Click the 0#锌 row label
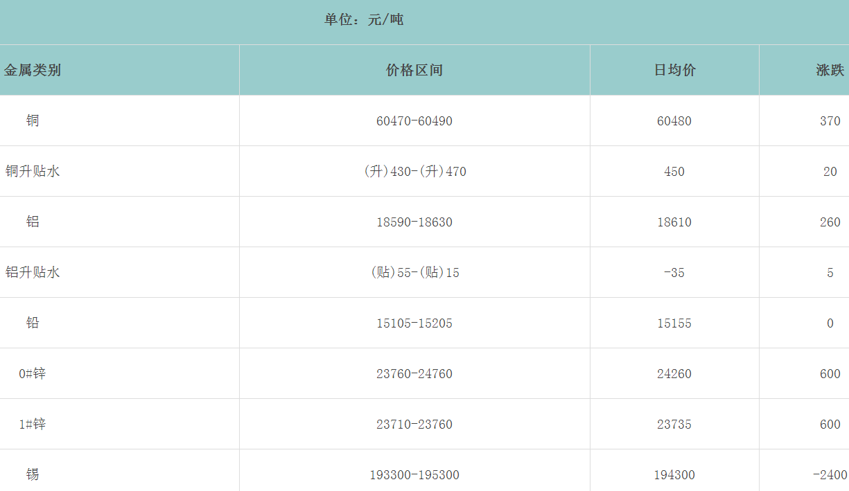Viewport: 849px width, 491px height. point(33,373)
